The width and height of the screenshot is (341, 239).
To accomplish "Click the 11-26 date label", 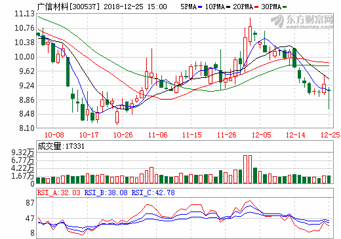I will click(x=226, y=135).
